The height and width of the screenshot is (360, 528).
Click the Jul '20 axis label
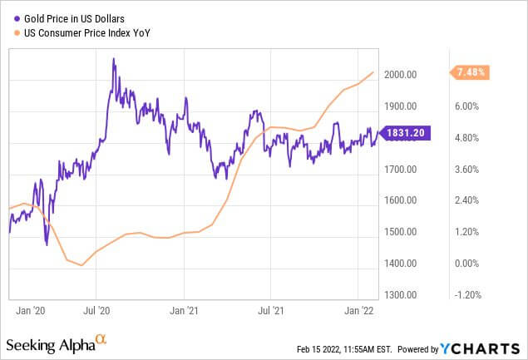[96, 310]
